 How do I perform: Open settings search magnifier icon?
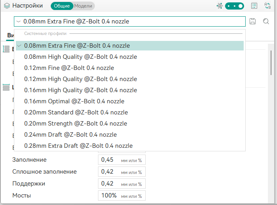(x=266, y=21)
